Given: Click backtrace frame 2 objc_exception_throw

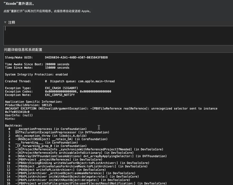Looking at the screenshot, I should coord(47,136).
